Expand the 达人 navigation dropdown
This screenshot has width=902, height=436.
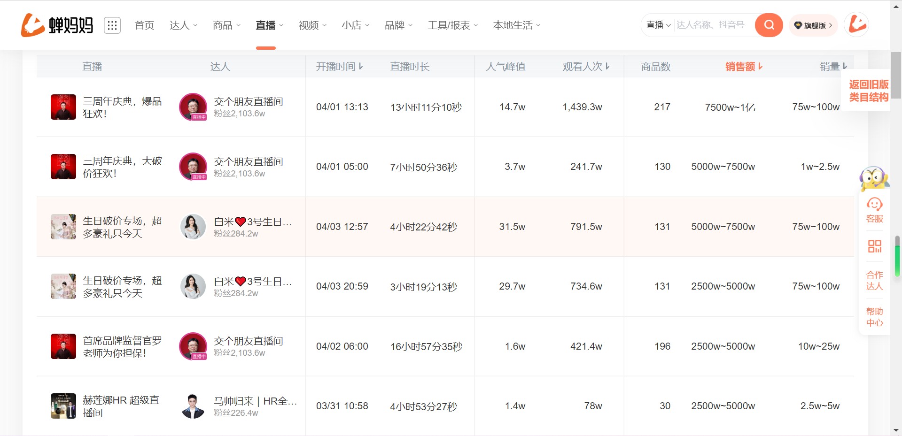[183, 25]
